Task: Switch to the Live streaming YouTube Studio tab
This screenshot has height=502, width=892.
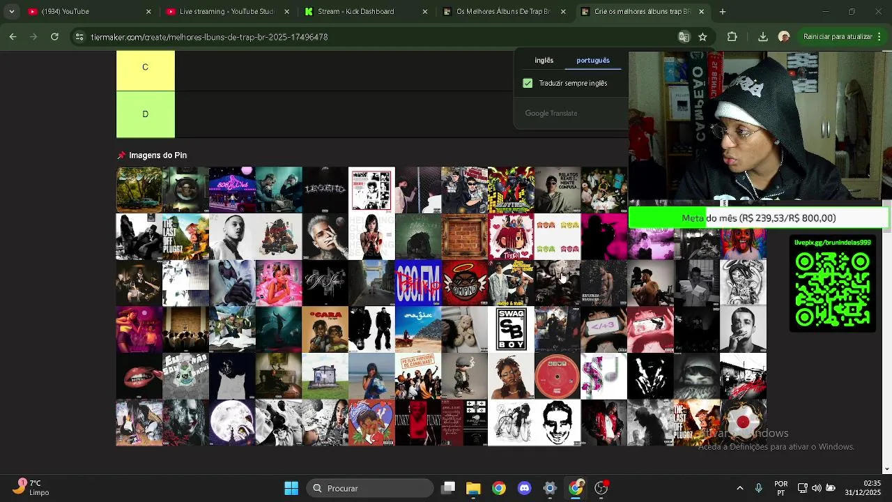Action: (x=226, y=11)
